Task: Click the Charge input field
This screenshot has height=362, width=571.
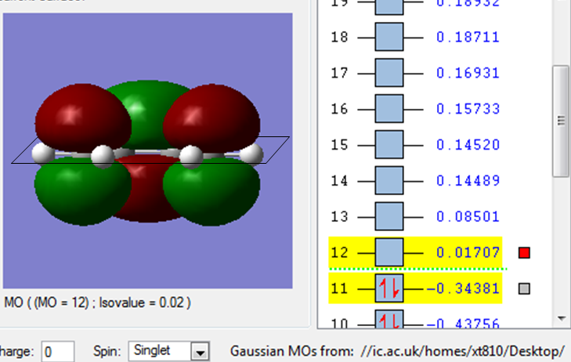Action: (58, 352)
